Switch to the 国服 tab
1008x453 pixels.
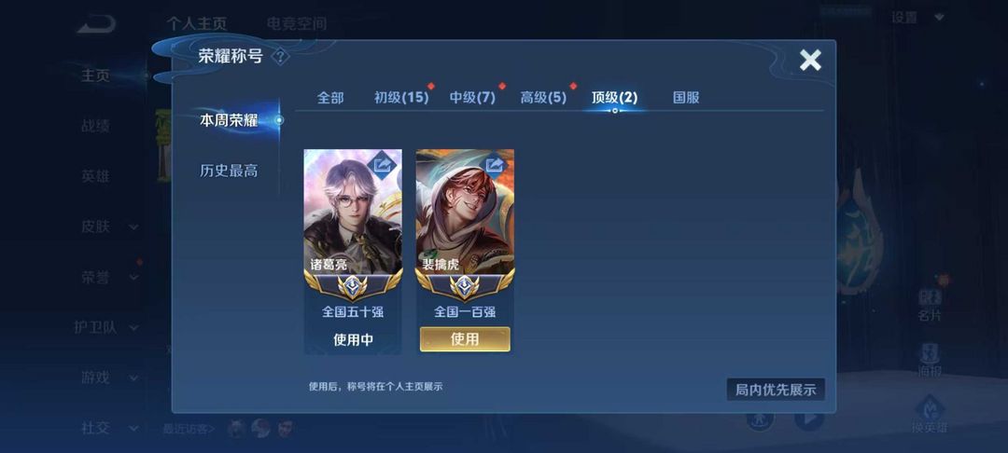[x=686, y=98]
